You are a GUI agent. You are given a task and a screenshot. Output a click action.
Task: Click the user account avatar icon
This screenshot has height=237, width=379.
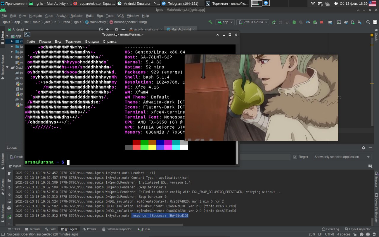(x=375, y=22)
